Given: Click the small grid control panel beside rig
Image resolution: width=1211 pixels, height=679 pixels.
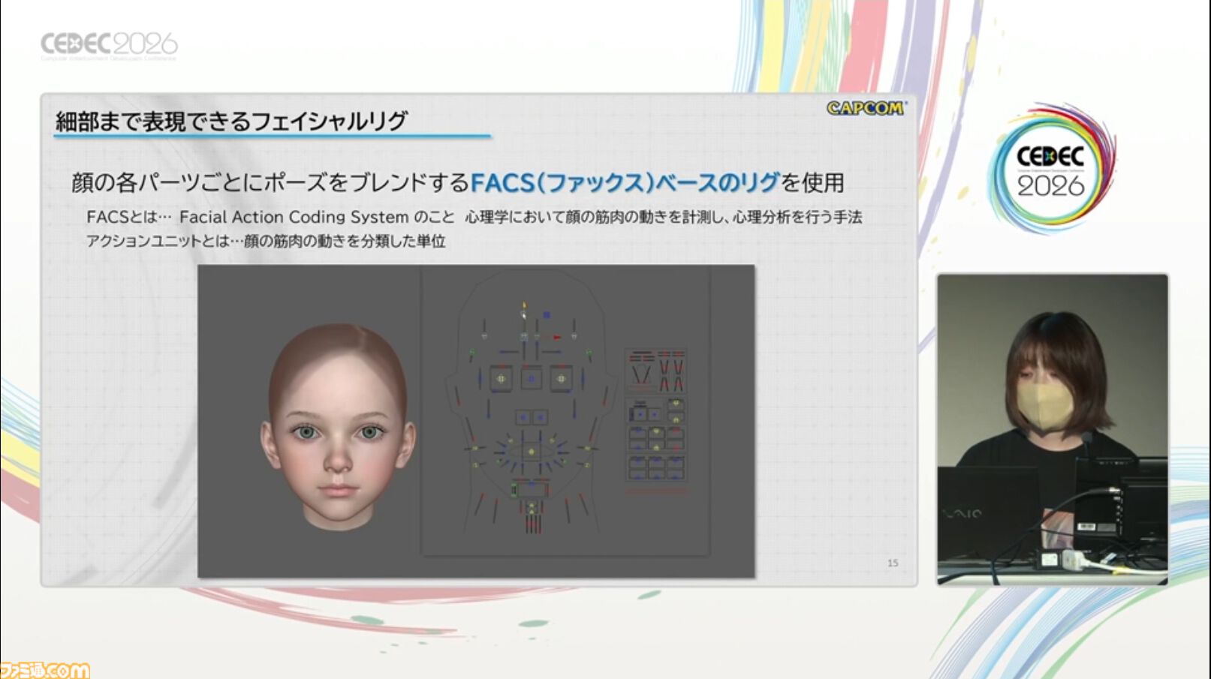Looking at the screenshot, I should pyautogui.click(x=656, y=422).
